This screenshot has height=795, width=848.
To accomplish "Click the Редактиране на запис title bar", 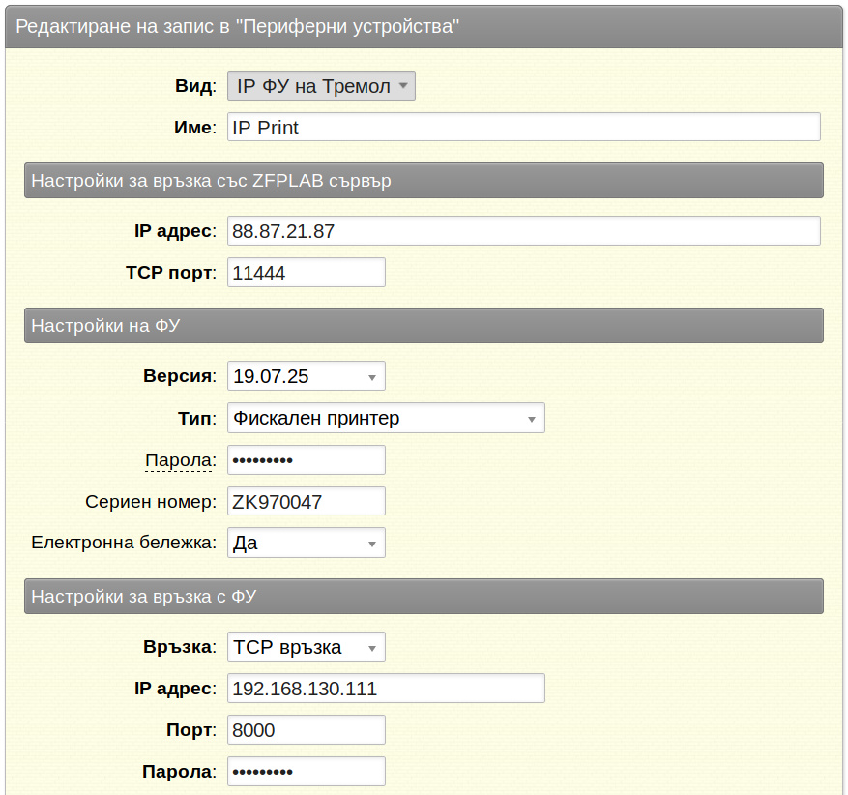I will click(x=424, y=26).
